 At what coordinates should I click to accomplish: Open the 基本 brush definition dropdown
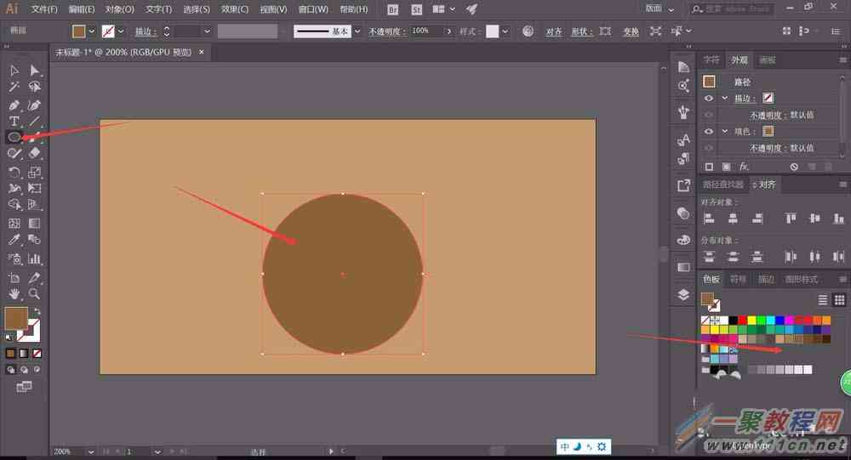tap(357, 31)
